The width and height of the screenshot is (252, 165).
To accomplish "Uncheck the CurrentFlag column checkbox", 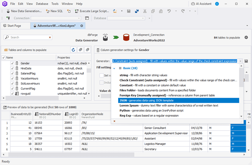I will point(12,89).
